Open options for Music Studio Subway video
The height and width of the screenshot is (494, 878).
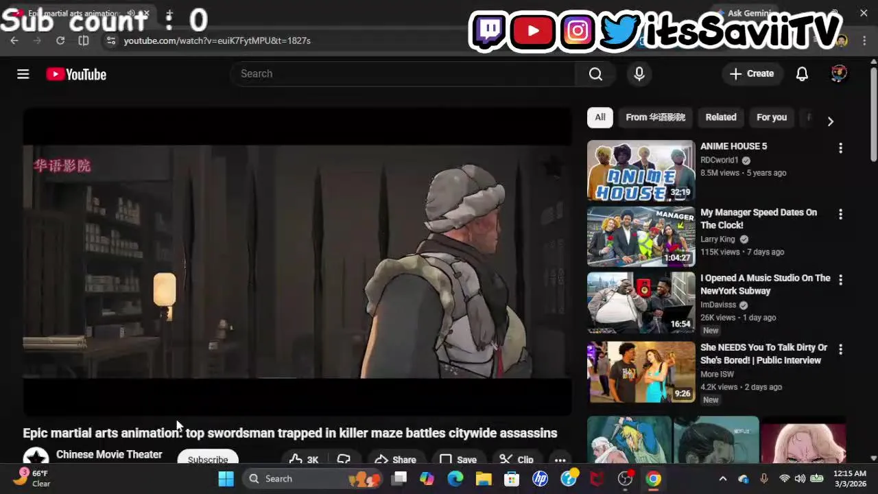click(x=840, y=280)
